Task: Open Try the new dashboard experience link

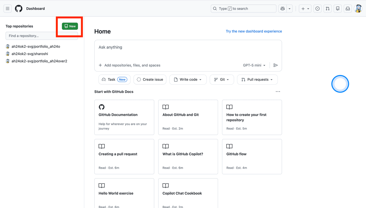Action: point(254,31)
